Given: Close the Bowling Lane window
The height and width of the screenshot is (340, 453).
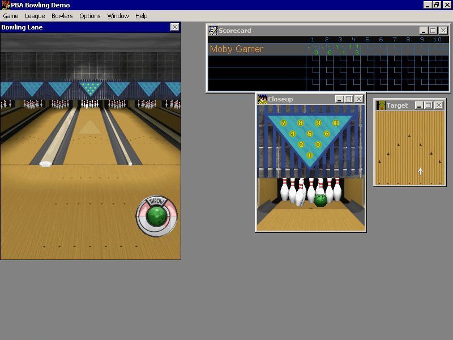Looking at the screenshot, I should point(174,27).
